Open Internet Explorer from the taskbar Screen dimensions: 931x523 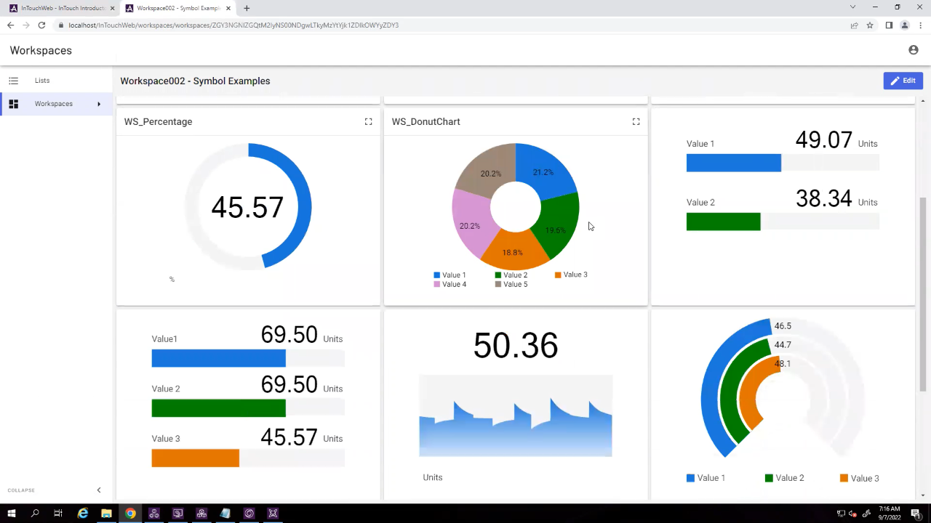point(83,514)
